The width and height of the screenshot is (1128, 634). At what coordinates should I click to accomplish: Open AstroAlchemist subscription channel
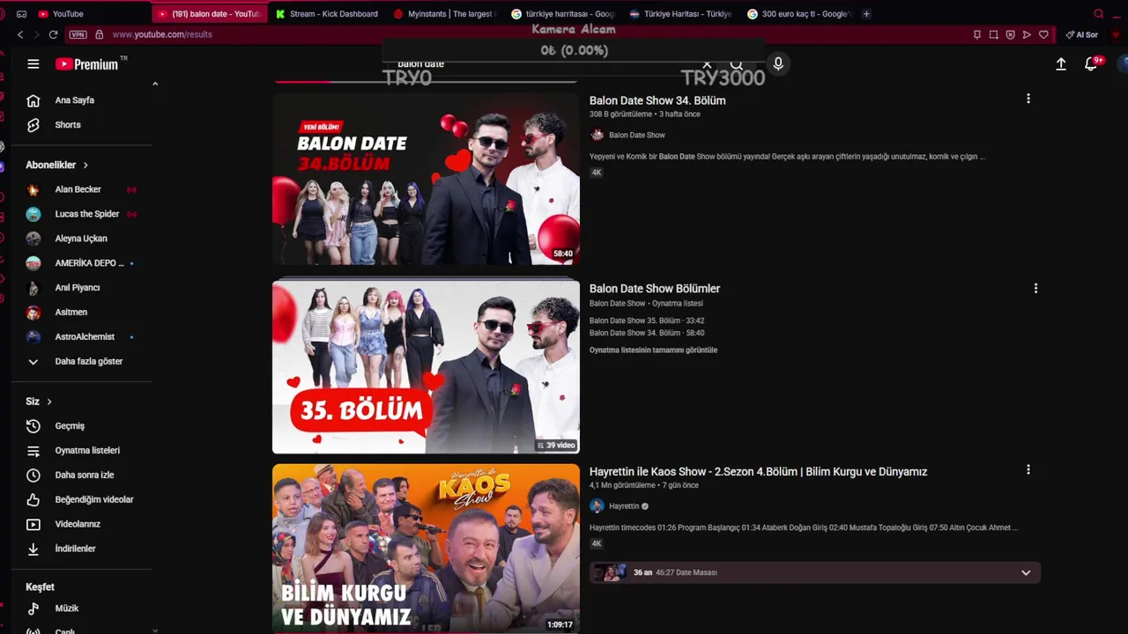tap(85, 337)
